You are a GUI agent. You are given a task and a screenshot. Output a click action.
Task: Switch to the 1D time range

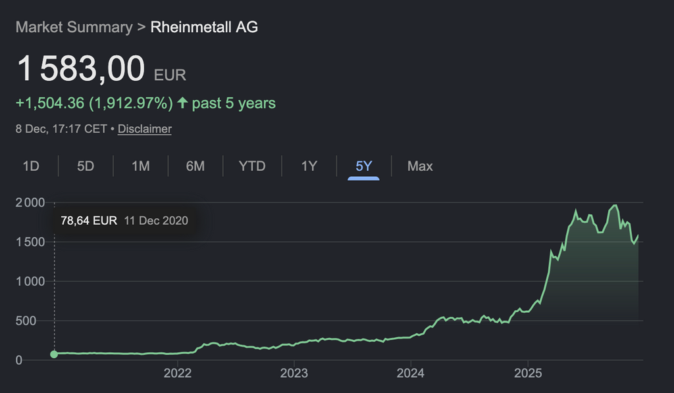pyautogui.click(x=31, y=166)
